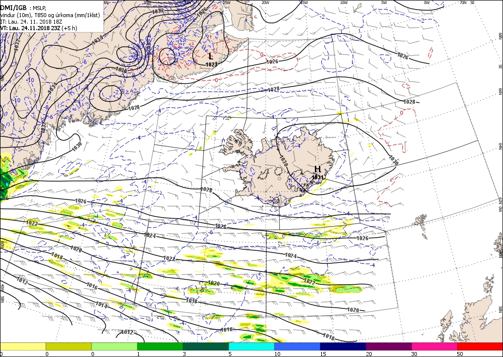Screen dimensions: 503x357
Task: Select the medium green legend swatch
Action: click(x=160, y=346)
